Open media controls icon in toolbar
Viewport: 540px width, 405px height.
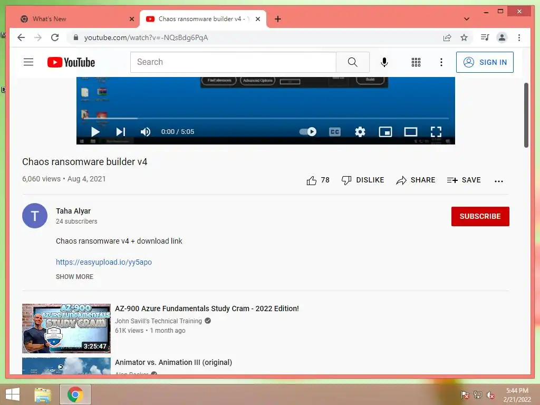(485, 37)
